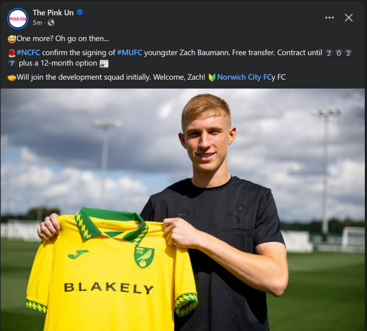Click the keycap 7 digit emoji
The height and width of the screenshot is (331, 367).
point(11,63)
